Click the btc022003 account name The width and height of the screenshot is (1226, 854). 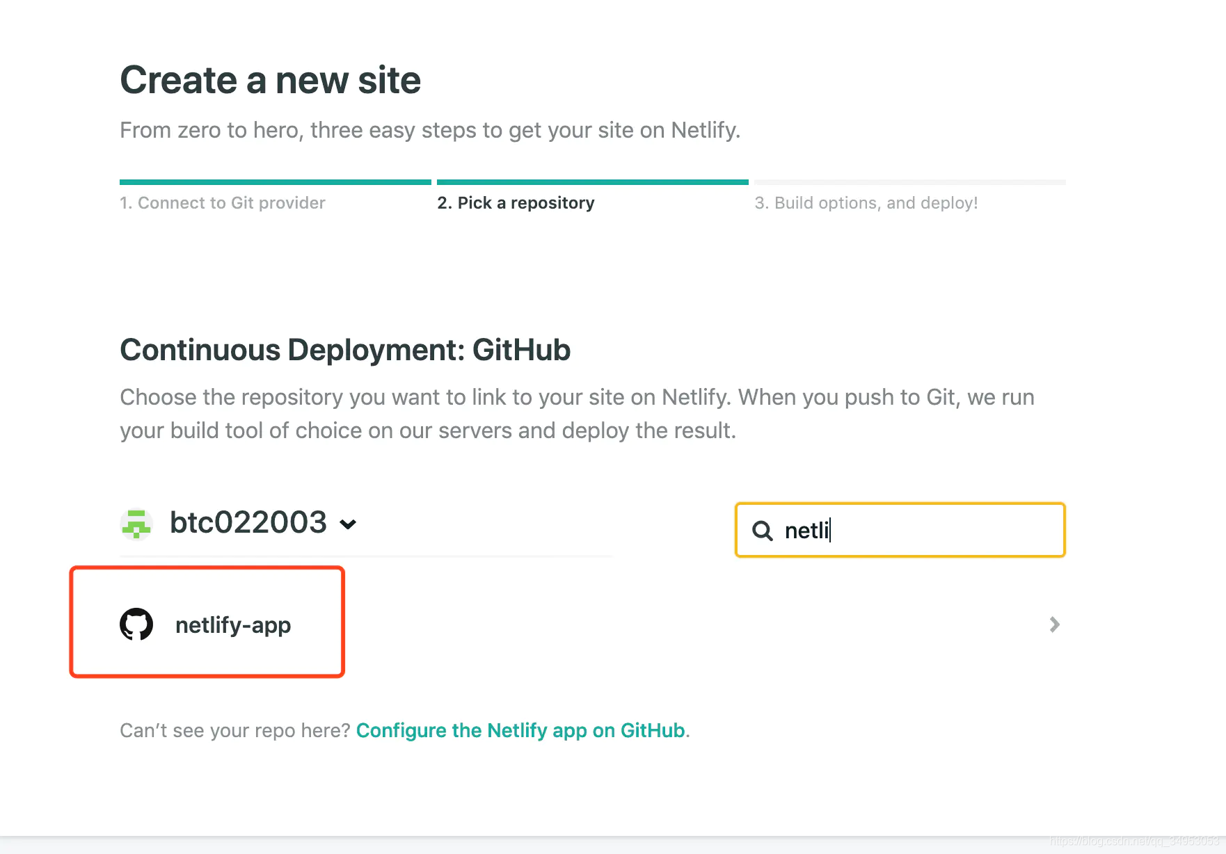click(x=248, y=522)
